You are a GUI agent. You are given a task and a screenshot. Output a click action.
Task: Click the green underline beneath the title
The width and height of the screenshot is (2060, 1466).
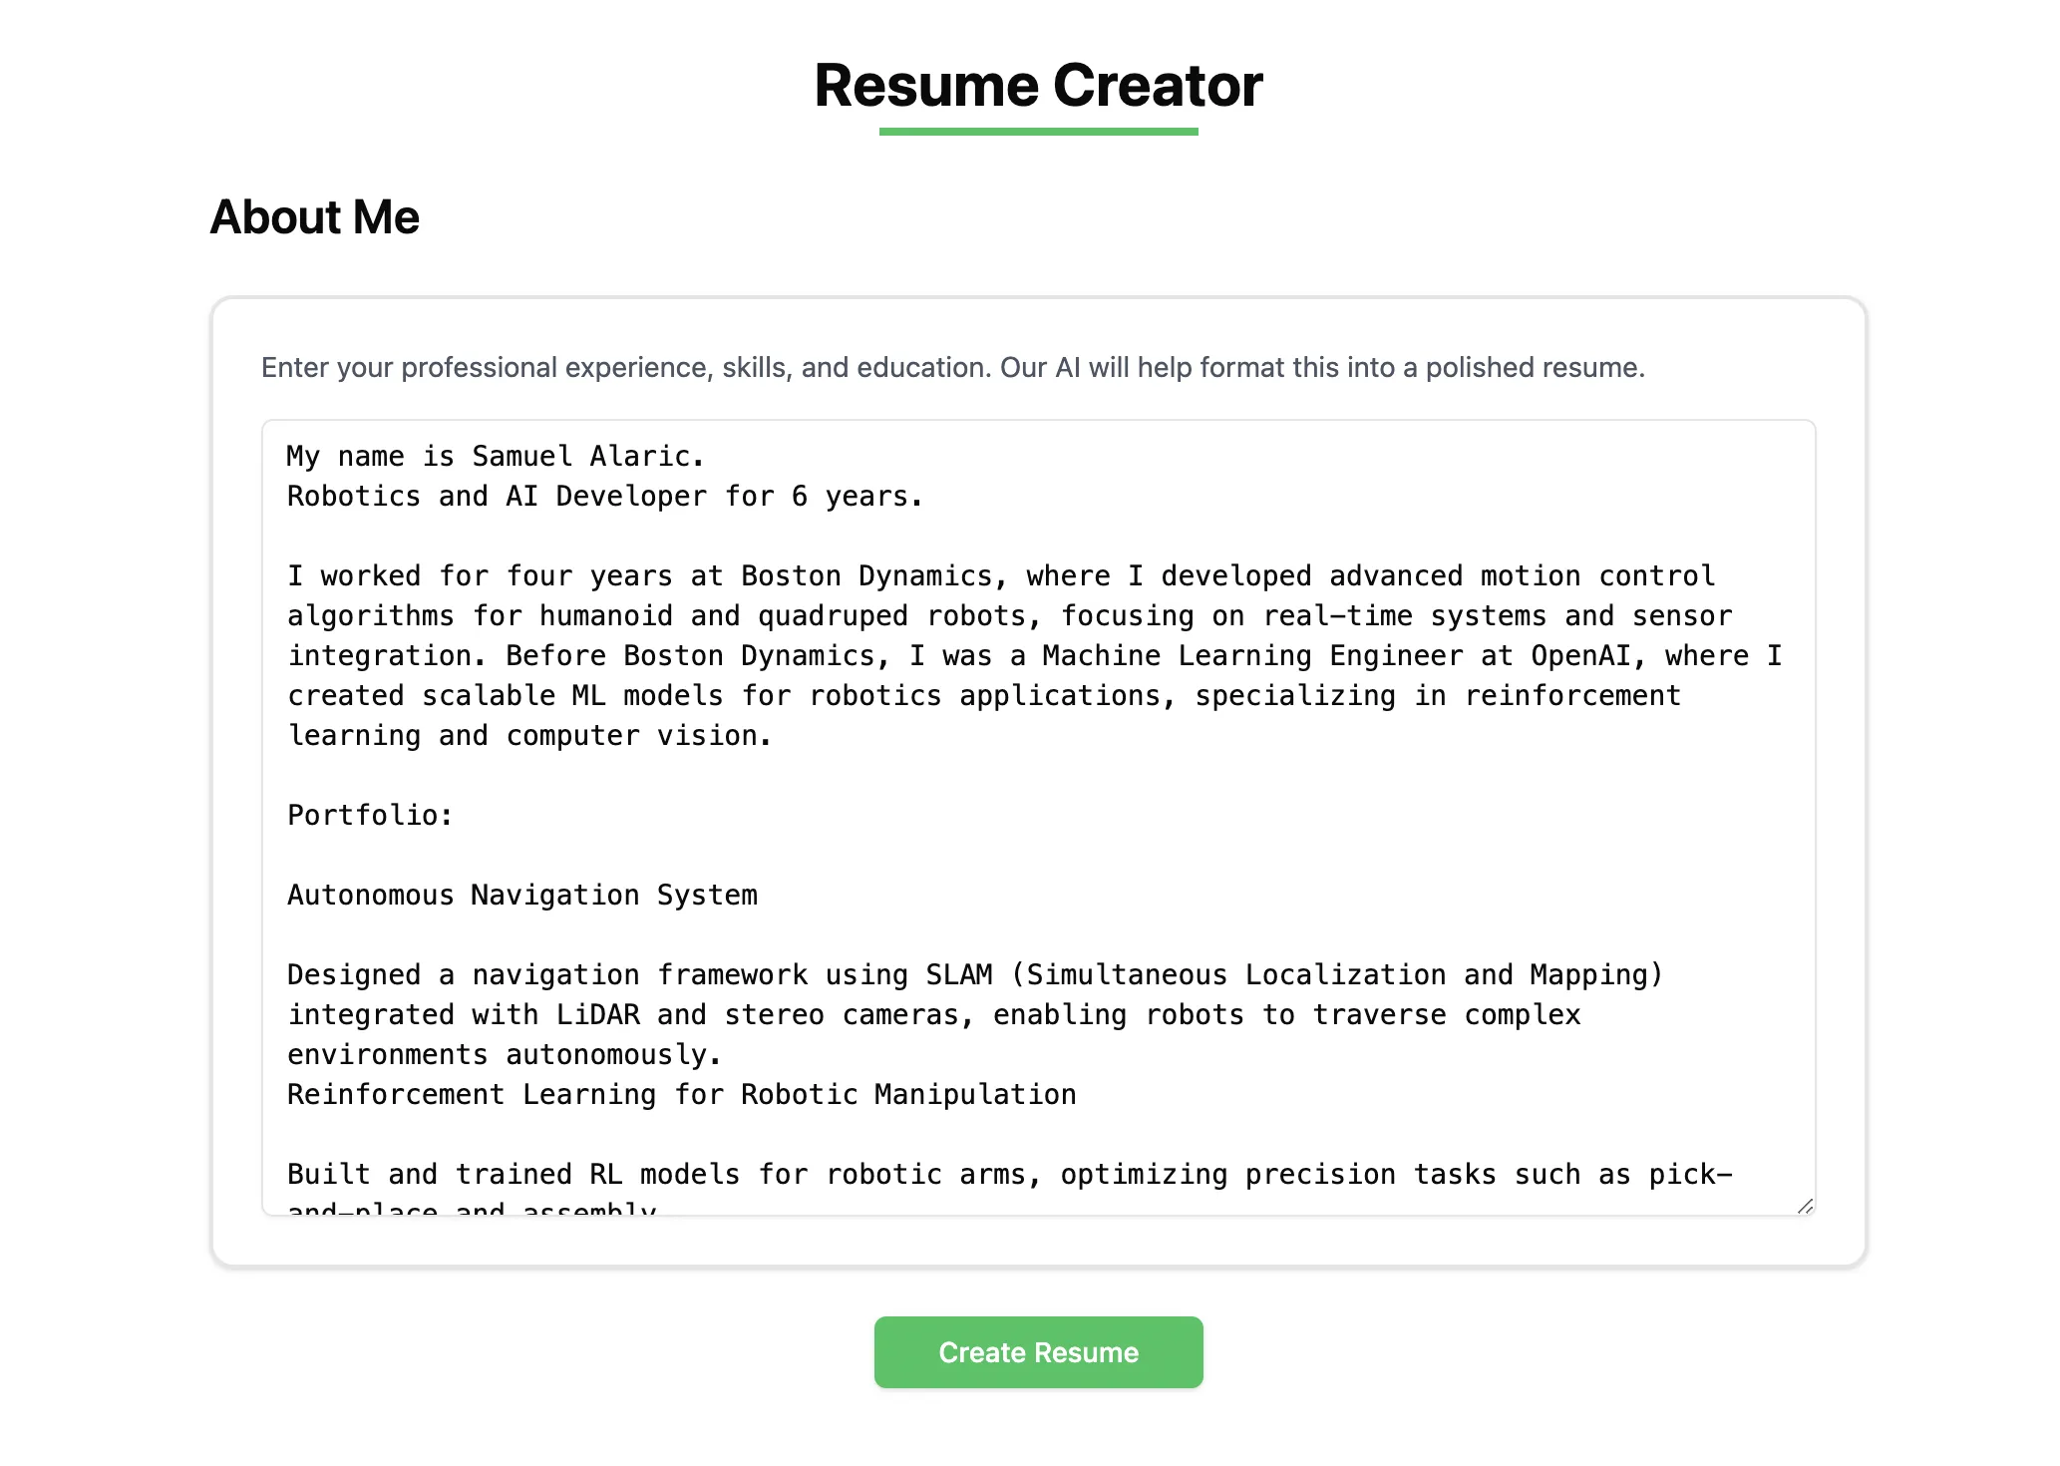click(1038, 132)
